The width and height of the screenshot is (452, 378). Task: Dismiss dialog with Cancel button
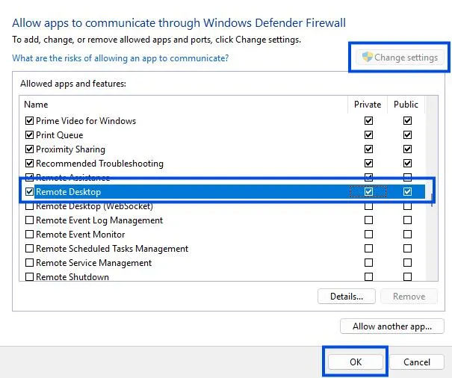click(417, 362)
